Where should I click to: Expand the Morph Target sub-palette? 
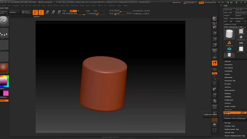230,107
